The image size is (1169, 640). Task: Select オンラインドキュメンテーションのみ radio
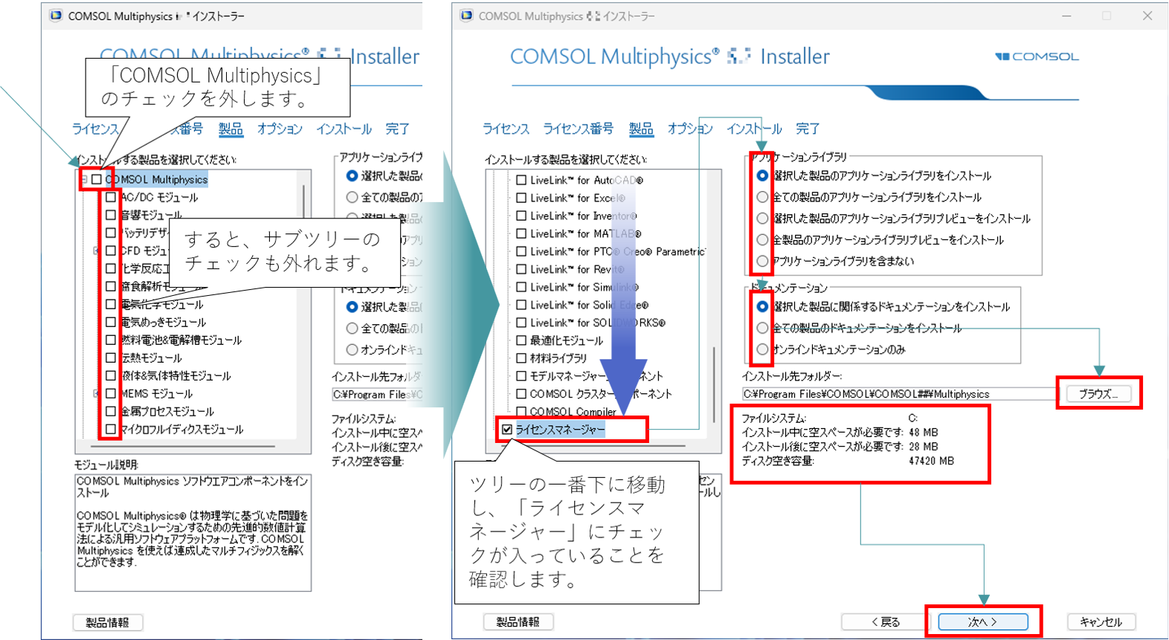pyautogui.click(x=762, y=349)
